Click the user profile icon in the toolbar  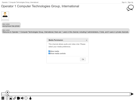(x=30, y=98)
